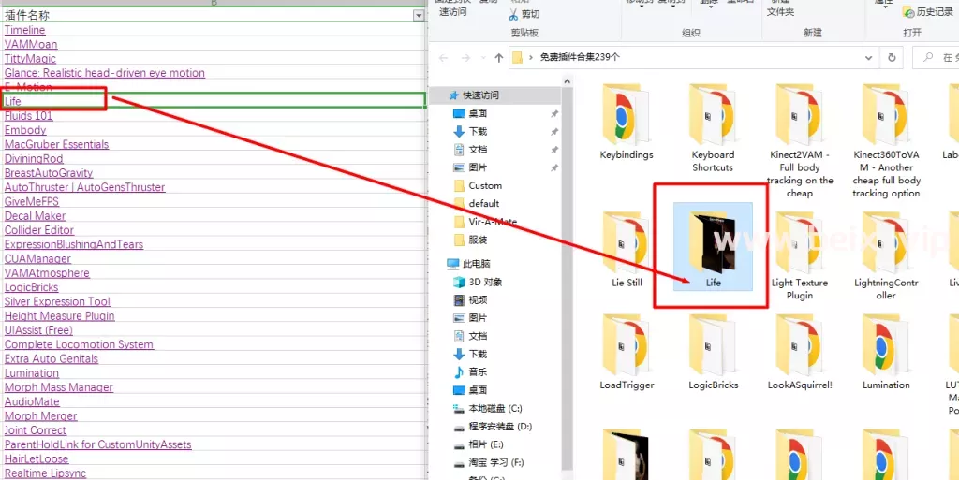Go up one folder level
The image size is (959, 480).
tap(498, 58)
